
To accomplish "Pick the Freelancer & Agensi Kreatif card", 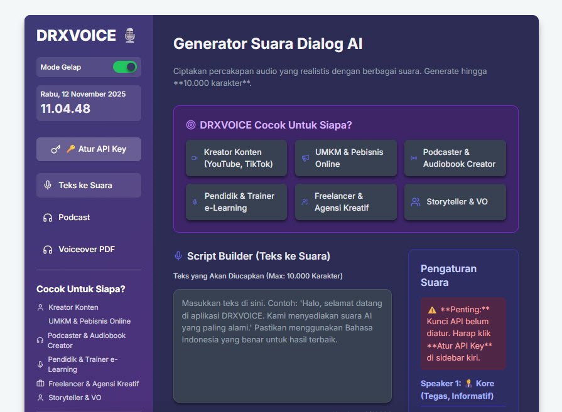I will tap(346, 202).
